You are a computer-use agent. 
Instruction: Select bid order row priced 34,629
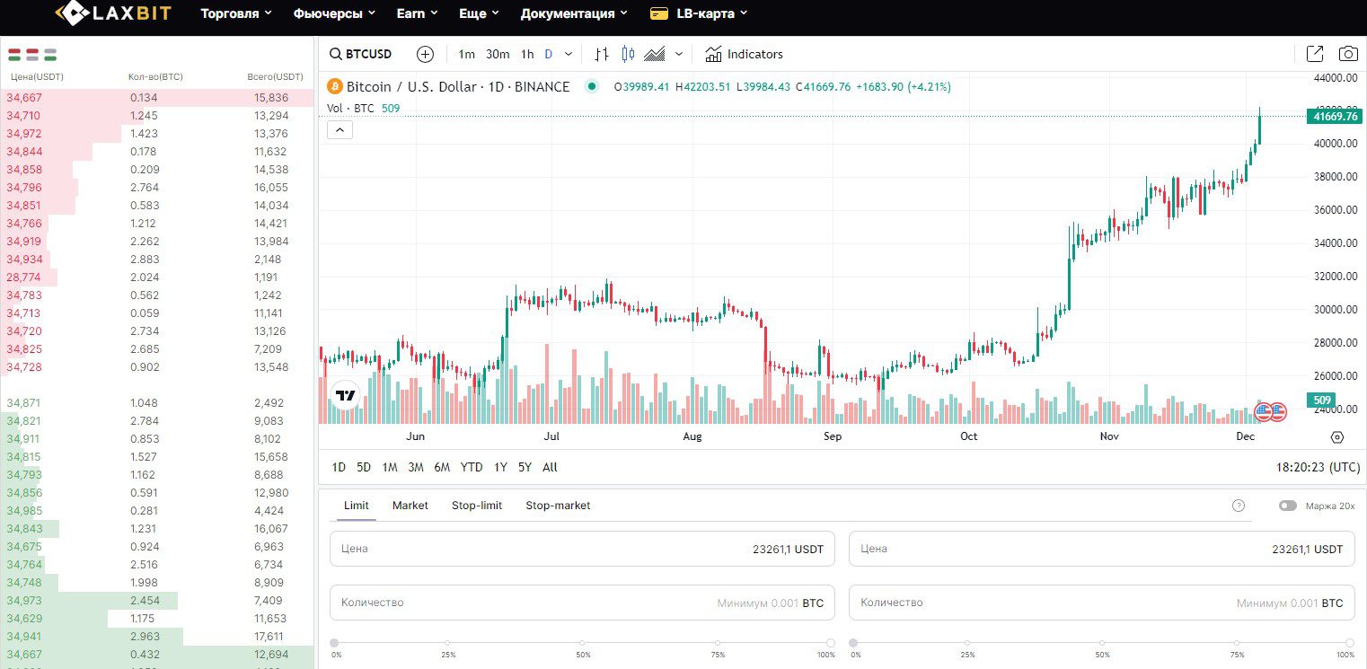coord(157,619)
